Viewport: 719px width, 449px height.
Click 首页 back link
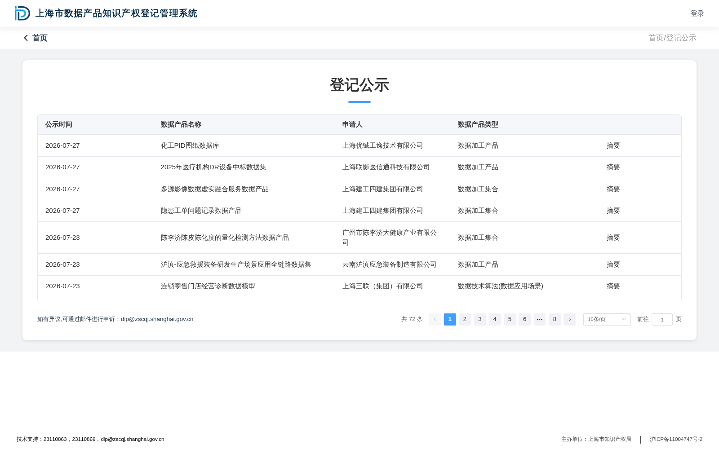40,38
